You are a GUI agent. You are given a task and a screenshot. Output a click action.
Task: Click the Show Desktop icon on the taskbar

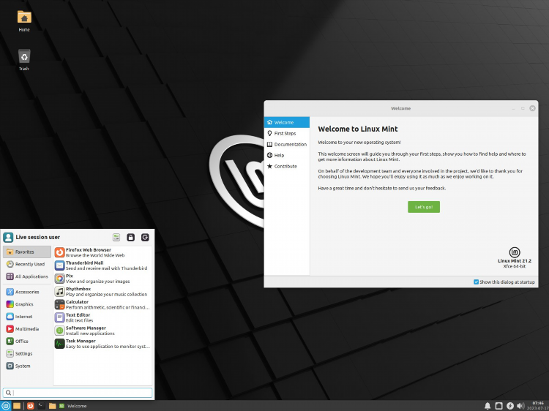coord(16,406)
